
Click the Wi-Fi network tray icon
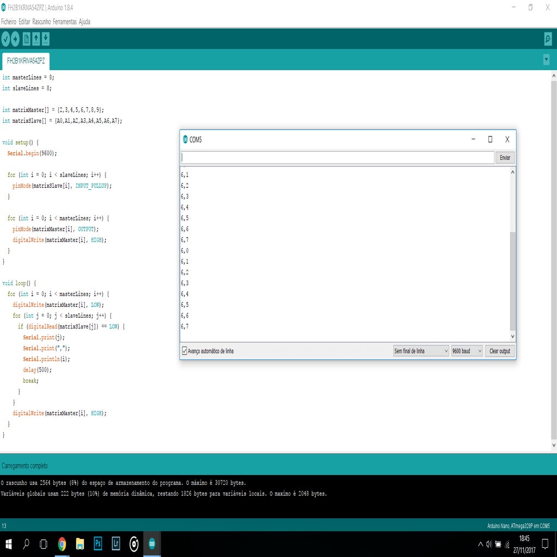[x=508, y=544]
